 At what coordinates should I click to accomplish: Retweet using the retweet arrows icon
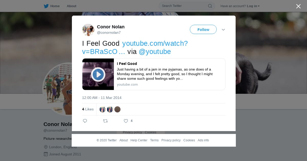(x=105, y=121)
